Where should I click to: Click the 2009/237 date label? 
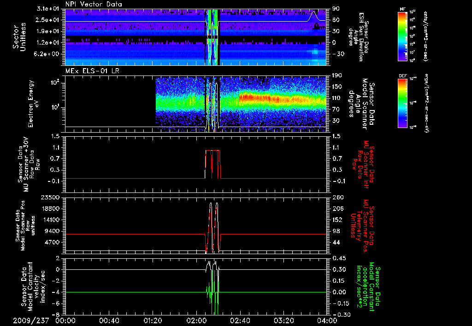[31, 320]
